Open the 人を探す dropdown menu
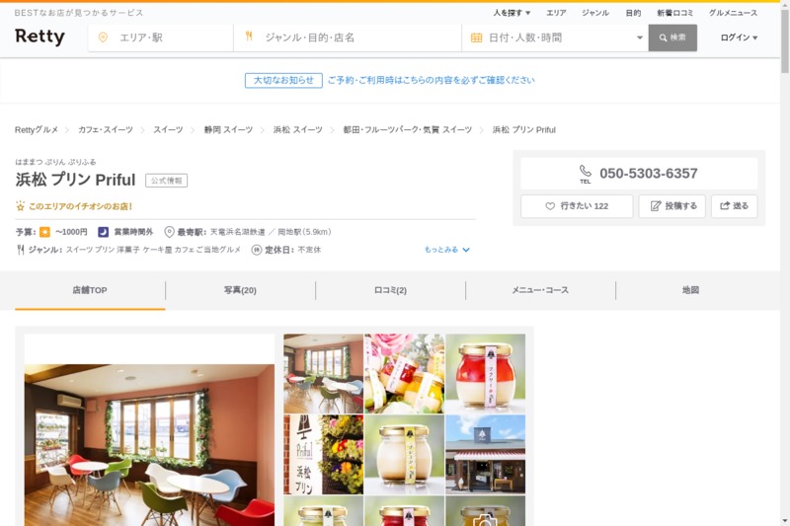 [512, 13]
